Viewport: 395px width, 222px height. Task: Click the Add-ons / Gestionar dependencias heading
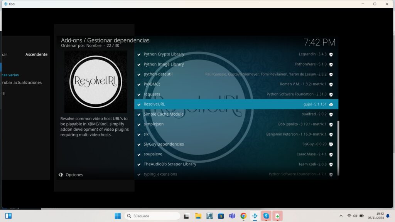pos(105,40)
